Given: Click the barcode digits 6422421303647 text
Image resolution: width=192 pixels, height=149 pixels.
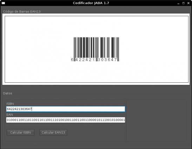Looking at the screenshot, I should tap(94, 60).
